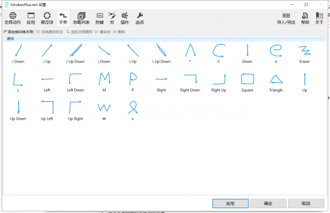The image size is (330, 213).
Task: Open the 悬浮球 floater tab
Action: (47, 18)
